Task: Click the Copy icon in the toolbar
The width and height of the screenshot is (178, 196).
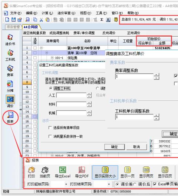Action: pos(35,20)
